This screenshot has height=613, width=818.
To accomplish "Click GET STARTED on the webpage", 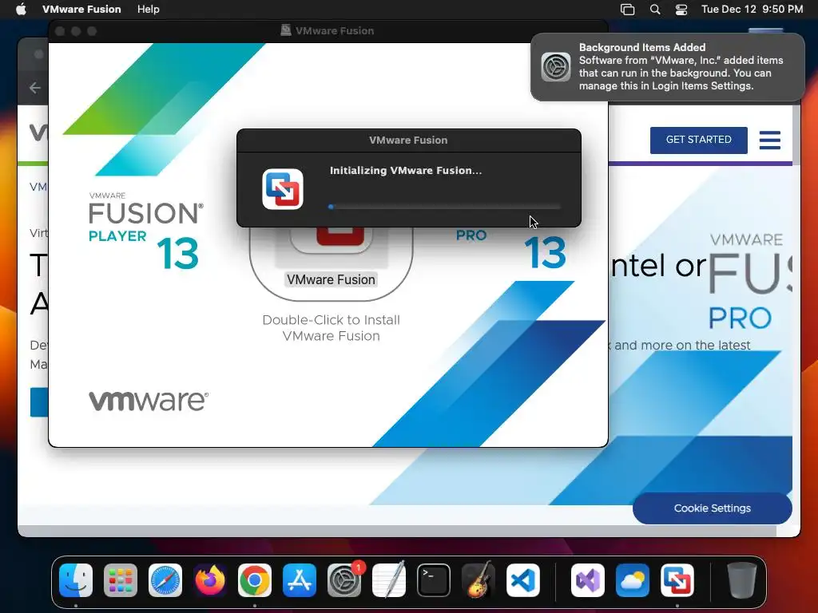I will pos(698,140).
